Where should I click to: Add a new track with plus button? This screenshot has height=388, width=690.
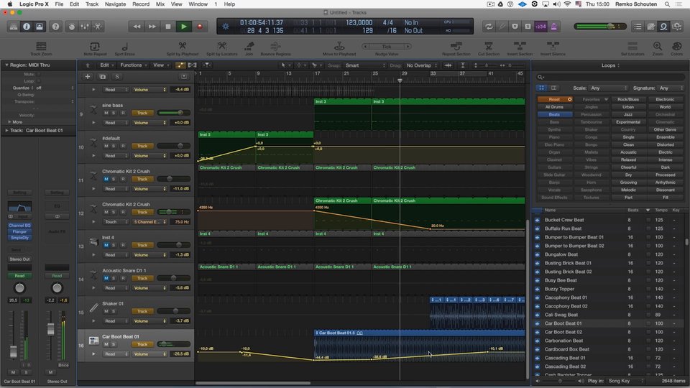click(88, 77)
